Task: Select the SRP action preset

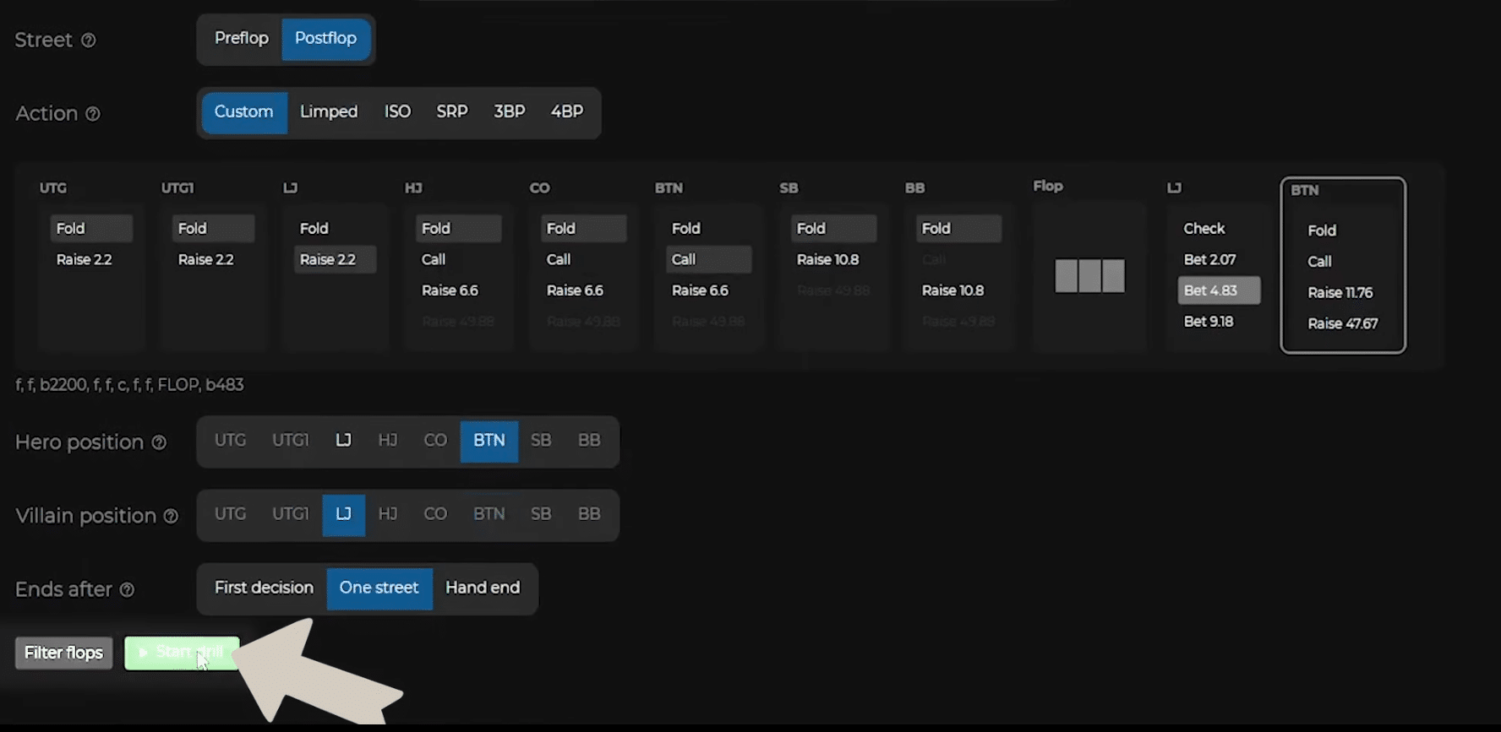Action: (451, 112)
